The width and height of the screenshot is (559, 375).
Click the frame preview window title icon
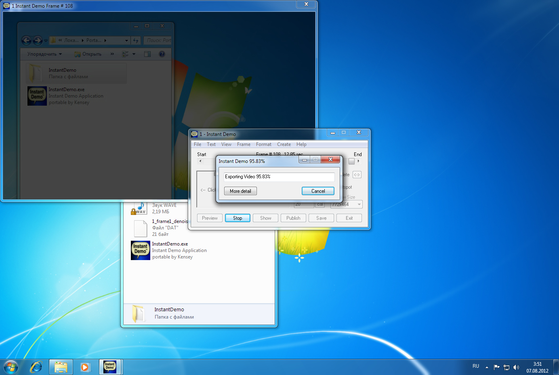click(x=6, y=6)
